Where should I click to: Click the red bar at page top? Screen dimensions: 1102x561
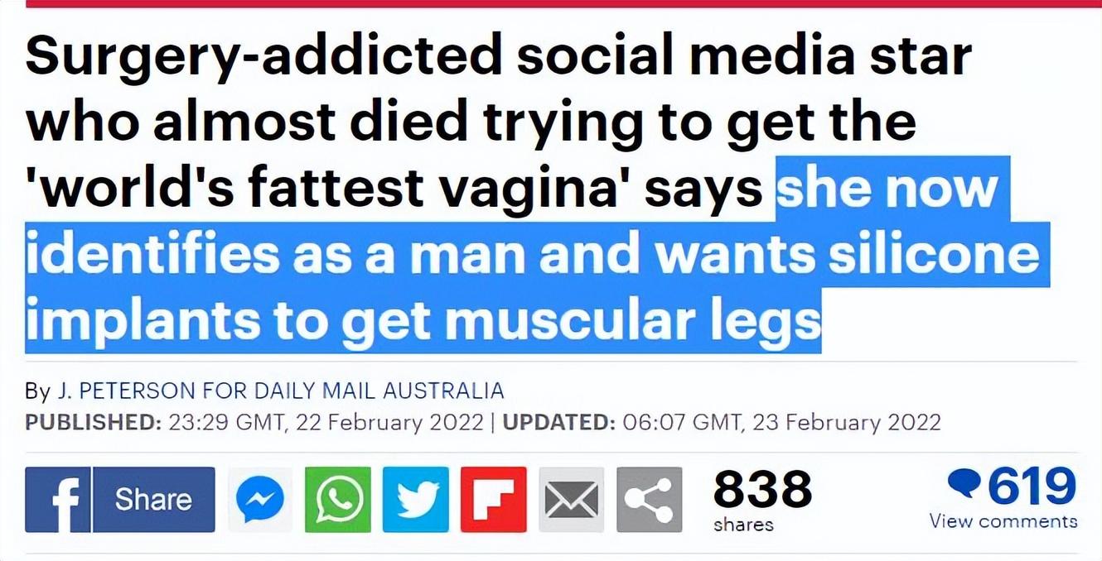pos(551,3)
